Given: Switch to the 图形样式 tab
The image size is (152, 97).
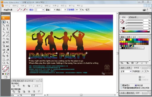Looking at the screenshot, I should [130, 93].
